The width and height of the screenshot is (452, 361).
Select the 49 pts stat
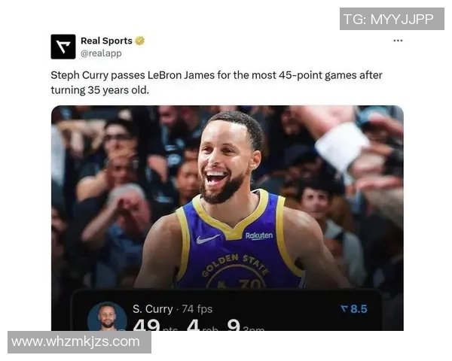tap(155, 325)
